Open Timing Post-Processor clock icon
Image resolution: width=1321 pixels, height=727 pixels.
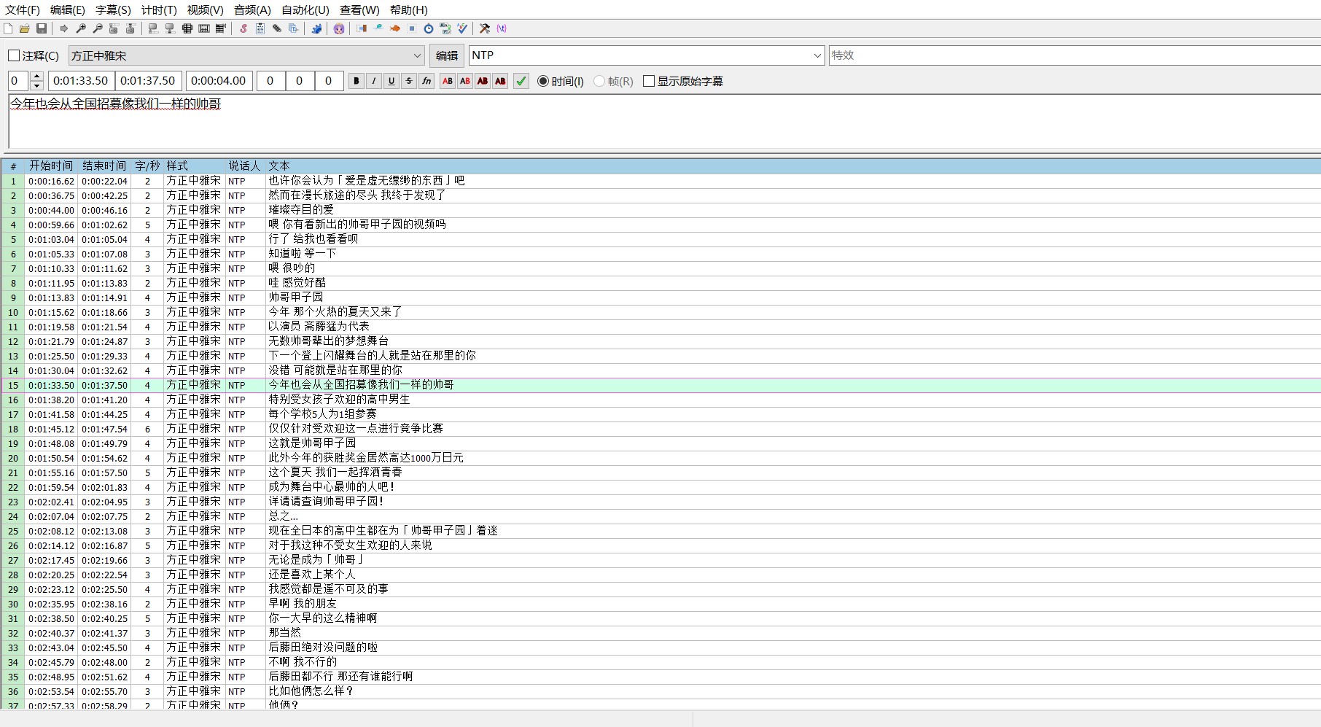coord(428,28)
